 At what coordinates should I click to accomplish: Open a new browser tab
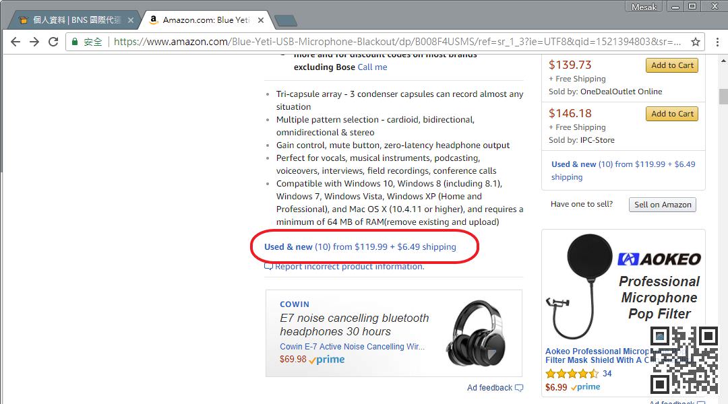286,20
